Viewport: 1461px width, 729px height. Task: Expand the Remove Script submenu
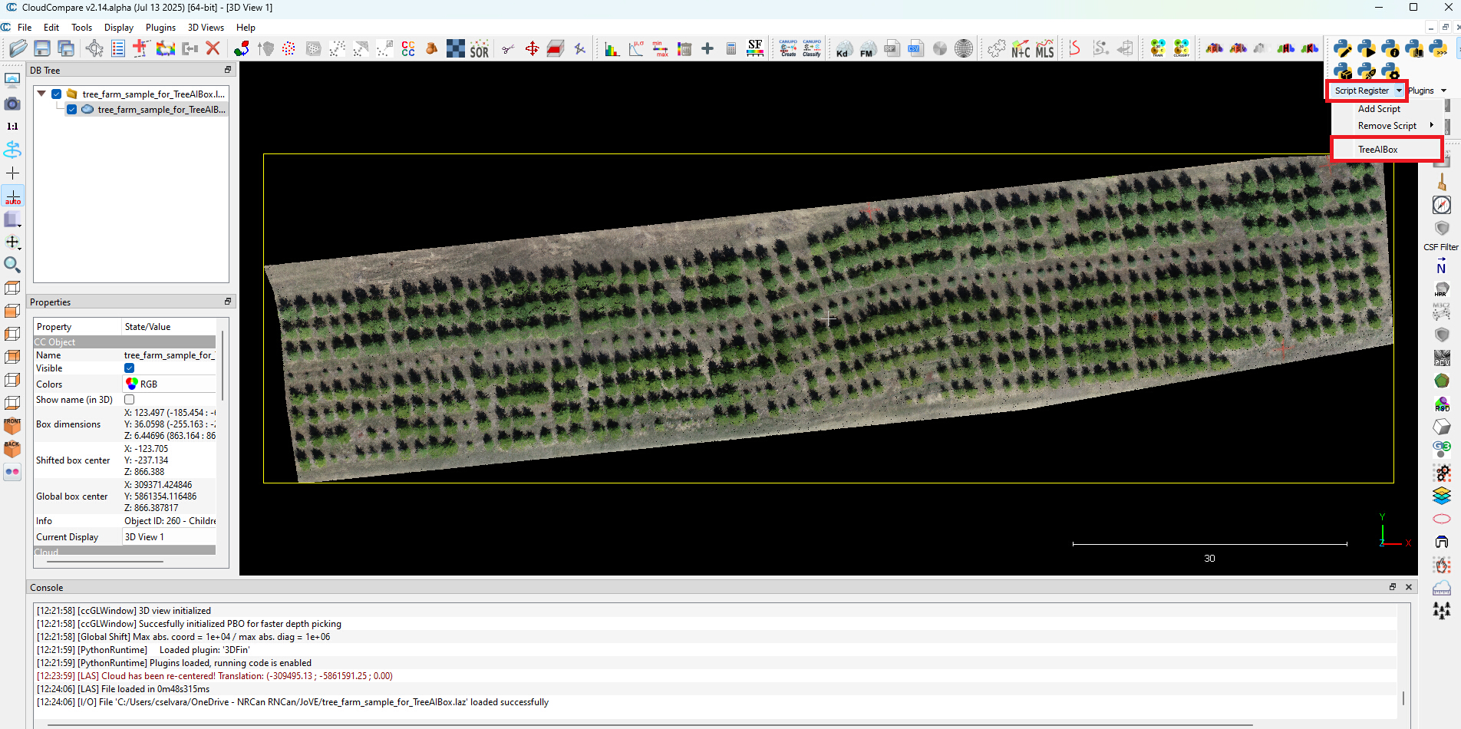[1387, 126]
